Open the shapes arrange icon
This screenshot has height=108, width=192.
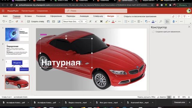pos(146,21)
